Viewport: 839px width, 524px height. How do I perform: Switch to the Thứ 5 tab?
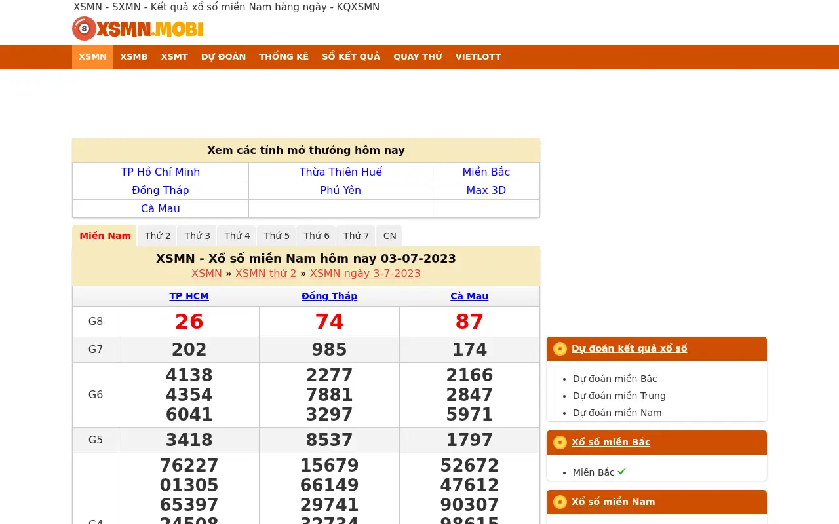[x=277, y=236]
